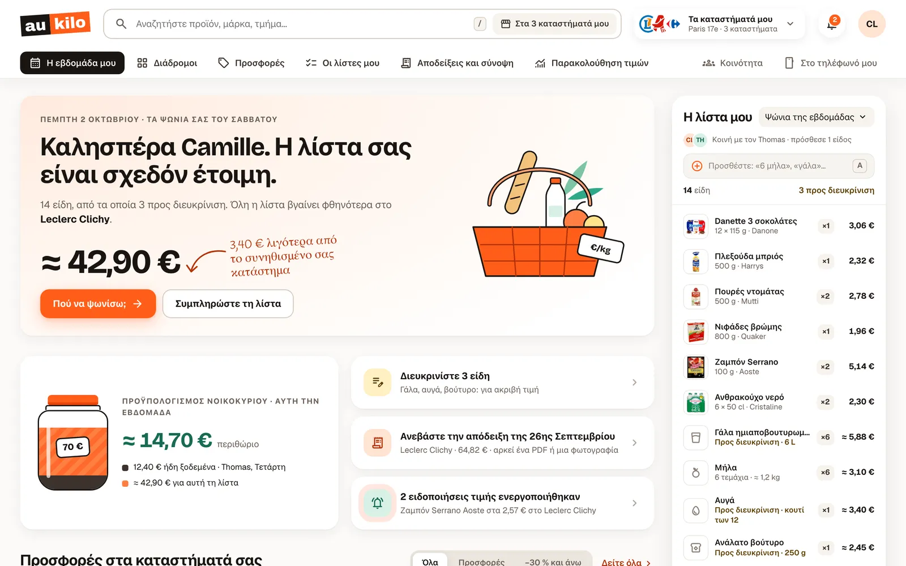
Task: Open Διάδρομοι menu item
Action: pos(167,63)
